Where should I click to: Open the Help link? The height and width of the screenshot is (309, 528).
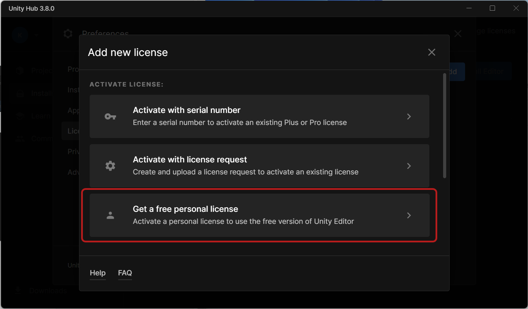(x=98, y=273)
